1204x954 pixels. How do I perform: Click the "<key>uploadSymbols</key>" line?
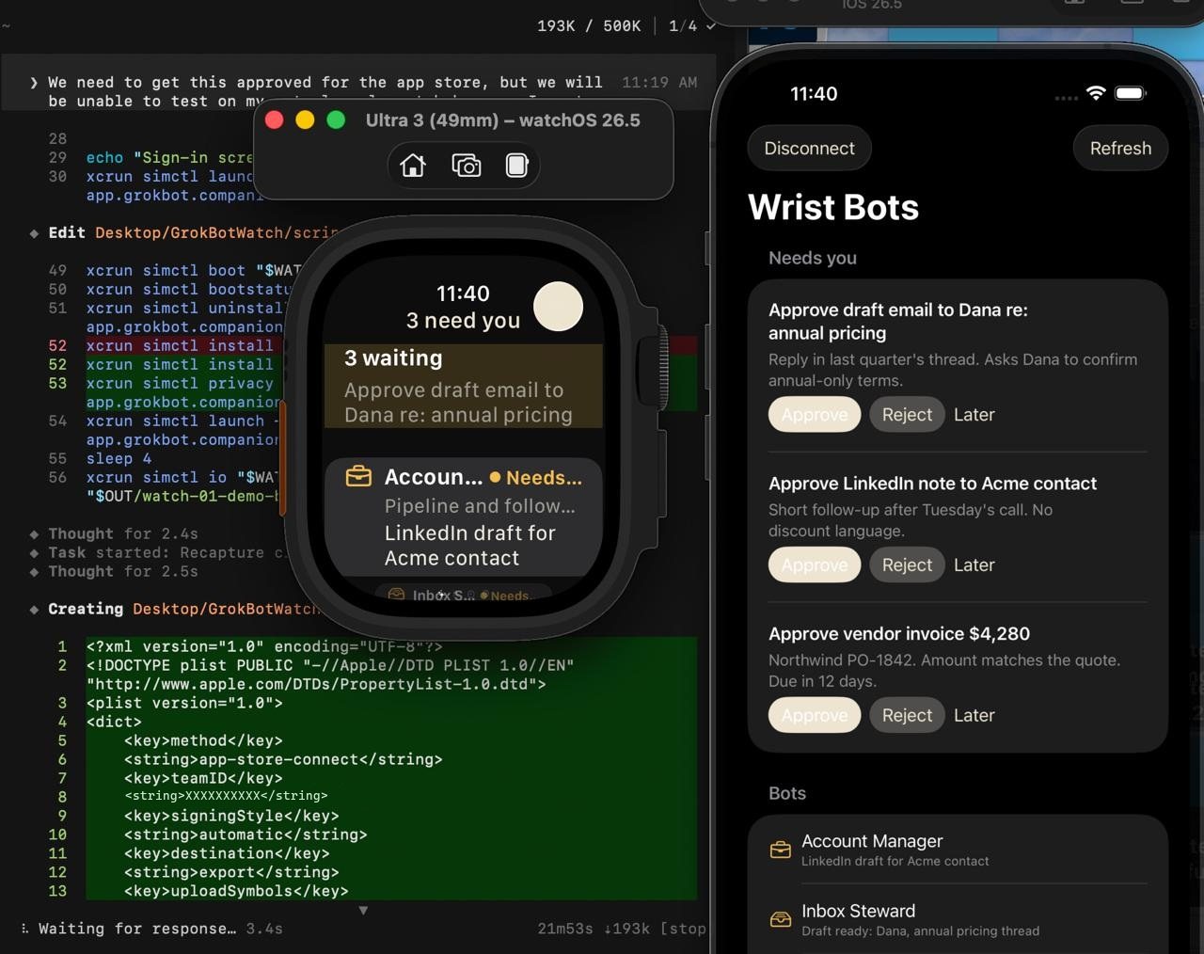pos(236,891)
